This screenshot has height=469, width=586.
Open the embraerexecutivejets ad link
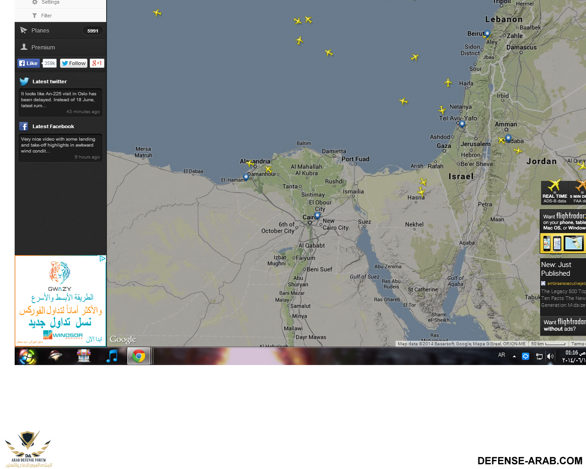tap(566, 284)
